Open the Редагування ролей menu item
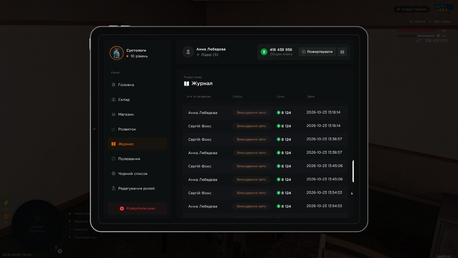 pos(137,188)
